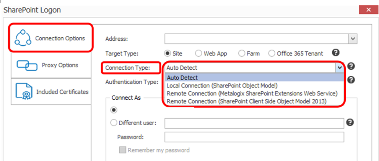Expand the Address dropdown arrow
Viewport: 379px width, 161px height.
click(x=353, y=39)
